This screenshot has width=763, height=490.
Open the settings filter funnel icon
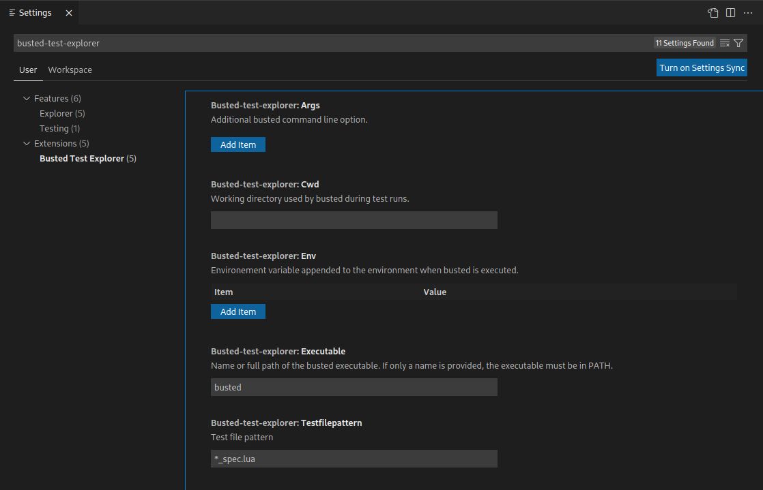[738, 43]
